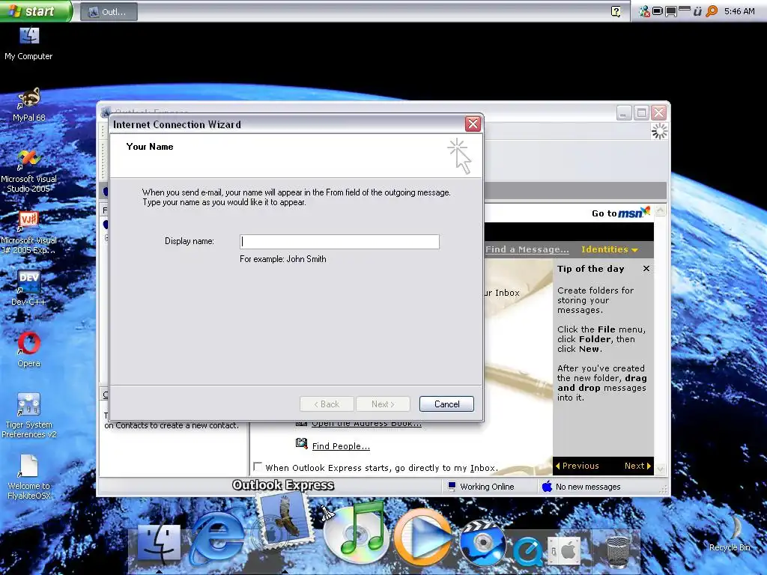Select Microsoft Visual Studio 2005 desktop icon
The height and width of the screenshot is (575, 767).
pyautogui.click(x=29, y=171)
